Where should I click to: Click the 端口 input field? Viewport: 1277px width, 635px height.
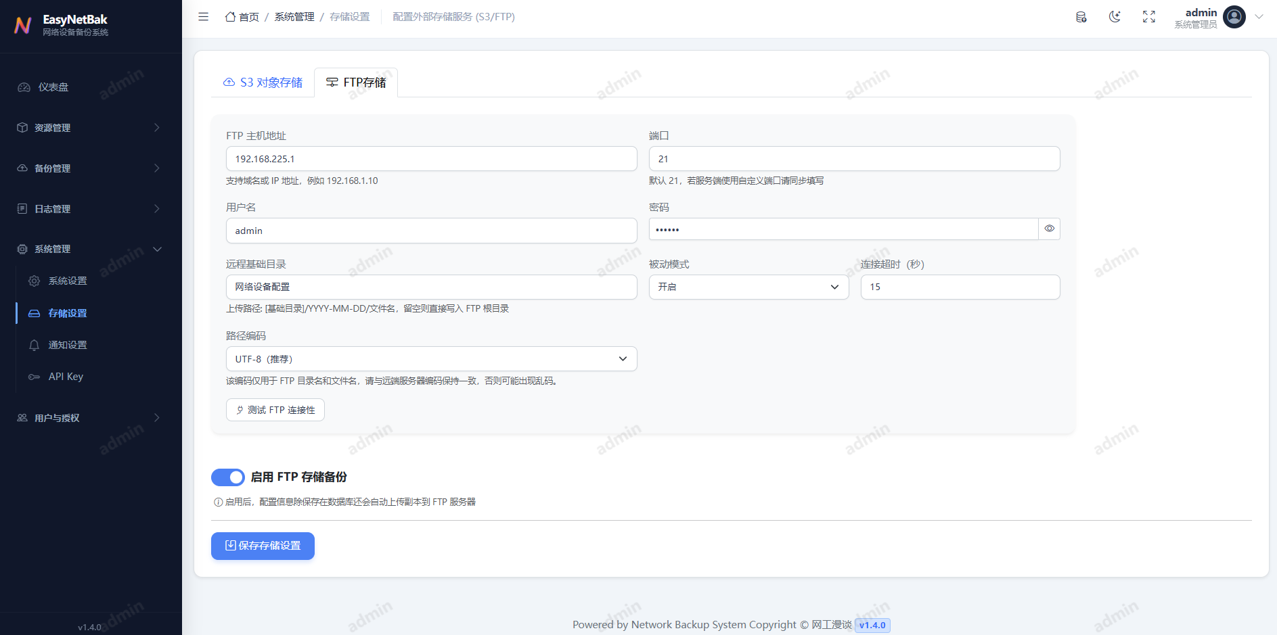pyautogui.click(x=854, y=159)
